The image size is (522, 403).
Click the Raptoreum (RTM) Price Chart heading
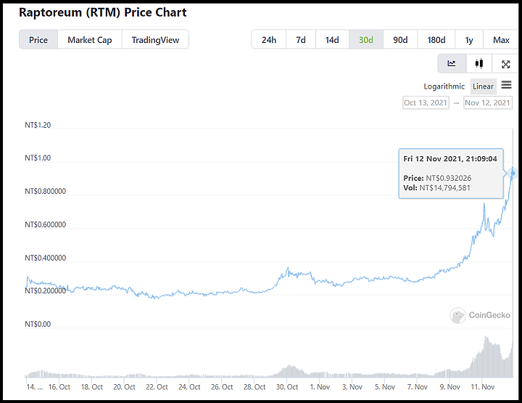102,12
